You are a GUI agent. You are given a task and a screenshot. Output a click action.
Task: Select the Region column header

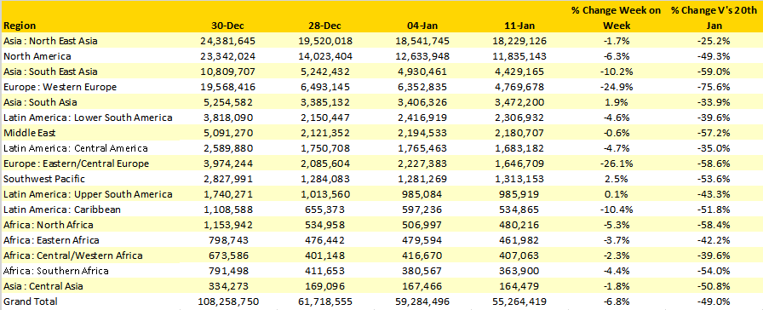(20, 26)
